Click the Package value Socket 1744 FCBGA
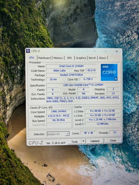The height and width of the screenshot is (185, 139). (71, 75)
